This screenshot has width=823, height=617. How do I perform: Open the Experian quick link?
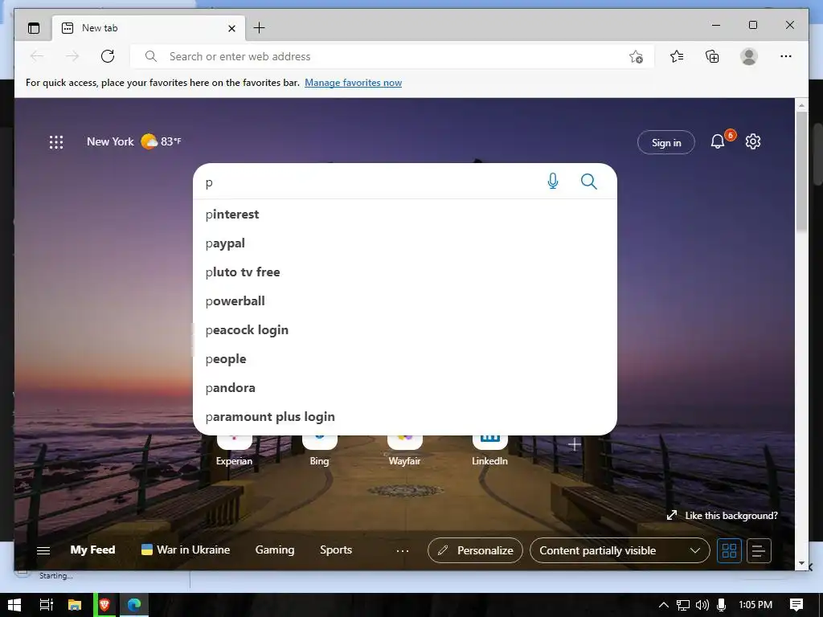[234, 450]
